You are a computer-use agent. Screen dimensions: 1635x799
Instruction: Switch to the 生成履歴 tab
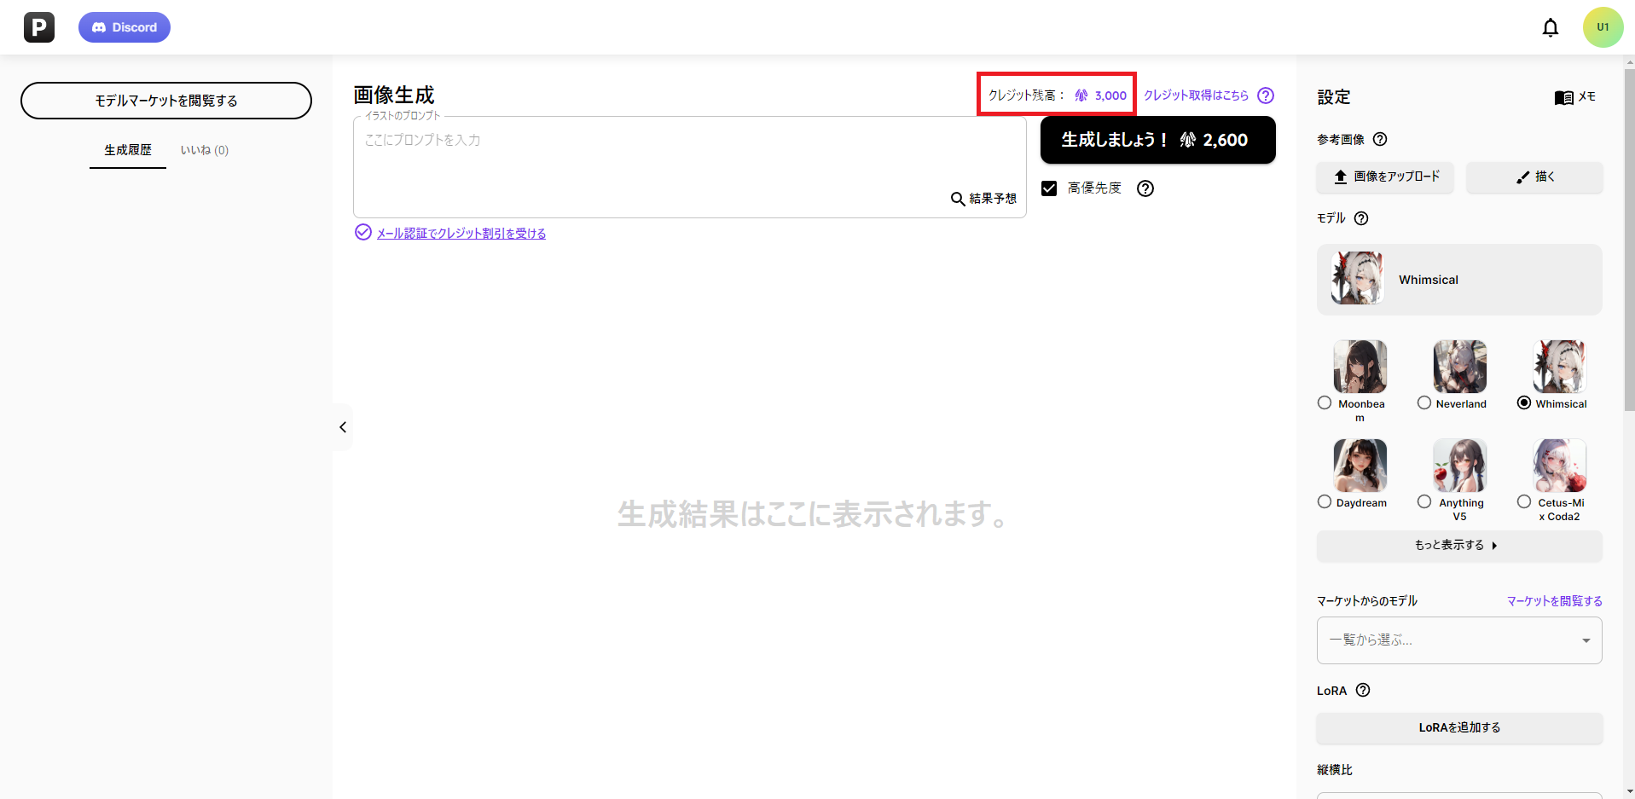128,150
